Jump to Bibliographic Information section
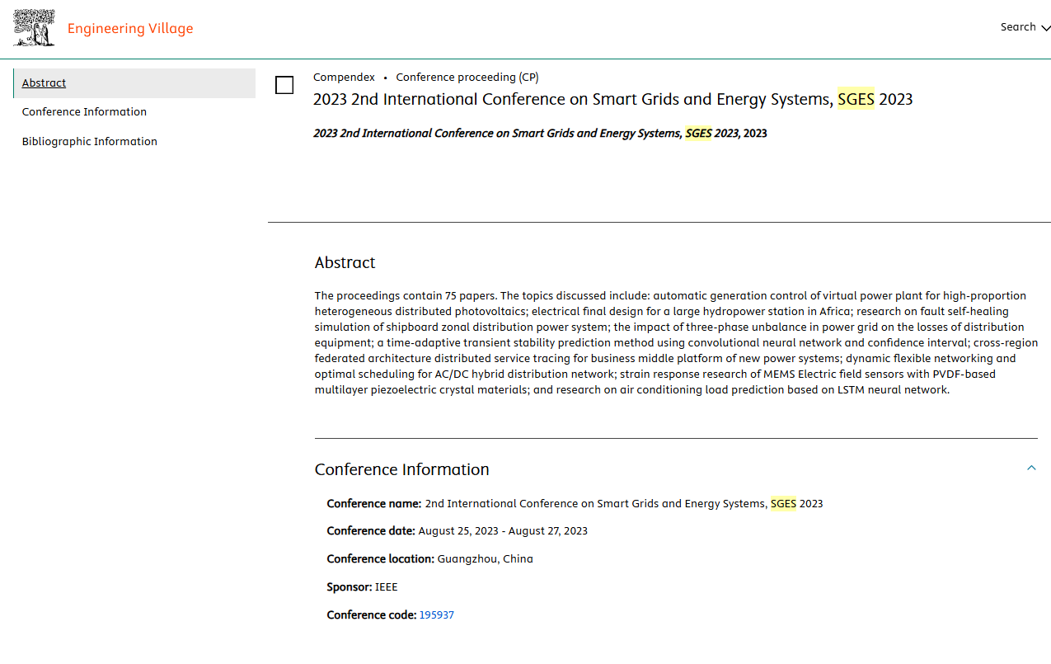1051x664 pixels. (x=90, y=142)
